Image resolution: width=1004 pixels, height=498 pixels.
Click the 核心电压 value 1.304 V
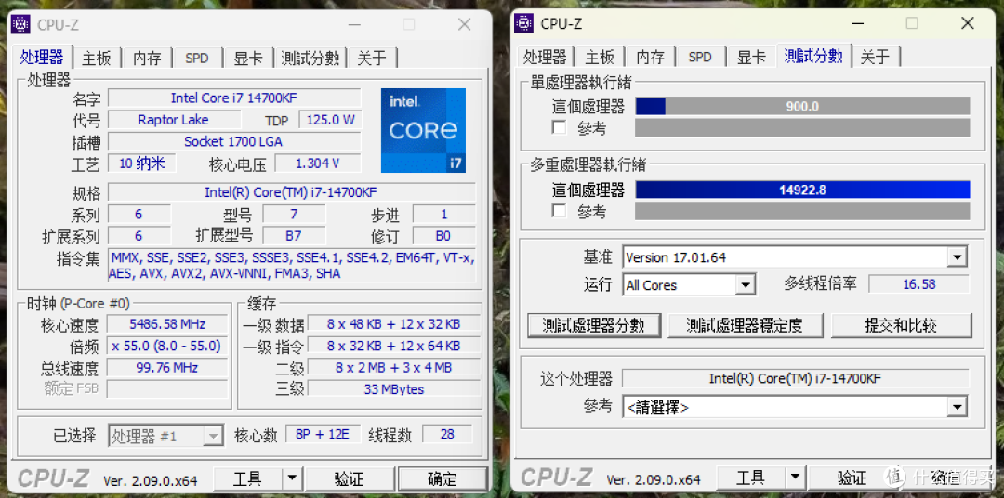pos(318,164)
